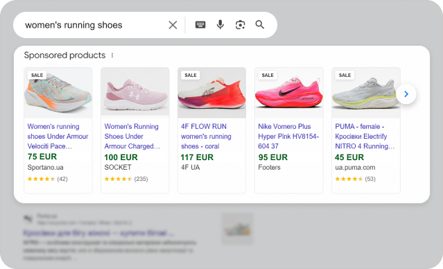Clear the search box with the X icon
This screenshot has height=269, width=443.
[x=173, y=25]
